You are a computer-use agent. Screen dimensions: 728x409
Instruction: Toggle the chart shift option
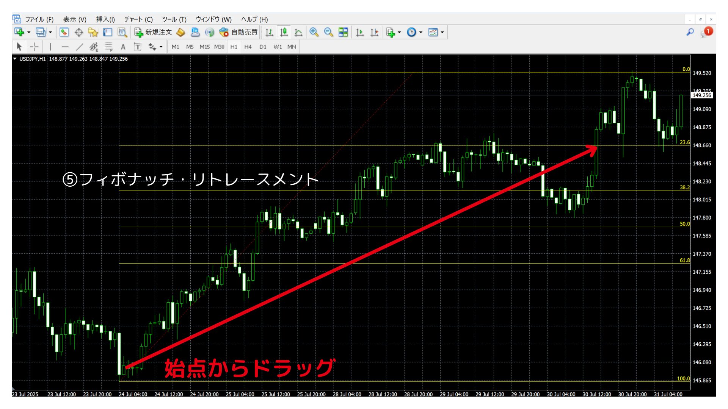374,32
